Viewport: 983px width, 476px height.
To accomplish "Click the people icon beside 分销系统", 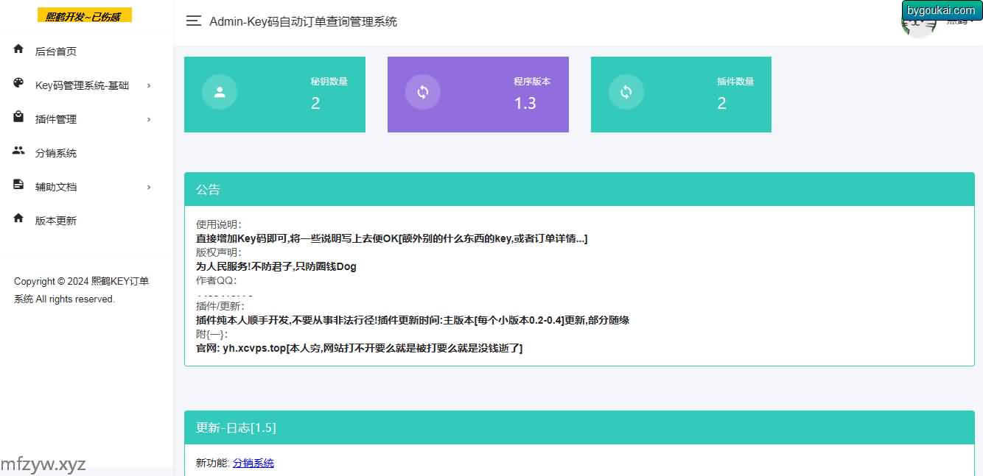I will 18,151.
